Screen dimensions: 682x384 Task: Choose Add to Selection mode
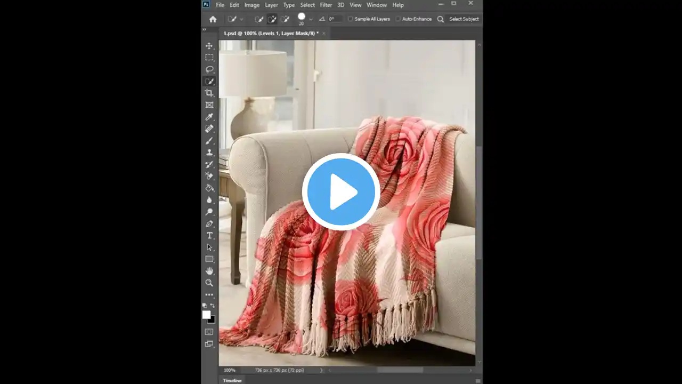click(x=272, y=19)
